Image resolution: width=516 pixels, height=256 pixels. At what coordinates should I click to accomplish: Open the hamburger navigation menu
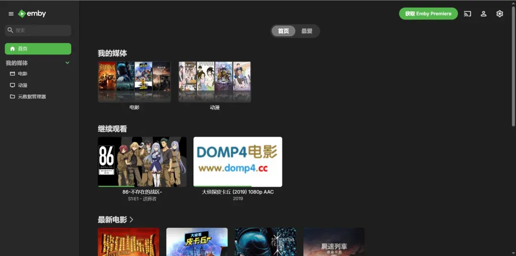pyautogui.click(x=11, y=14)
